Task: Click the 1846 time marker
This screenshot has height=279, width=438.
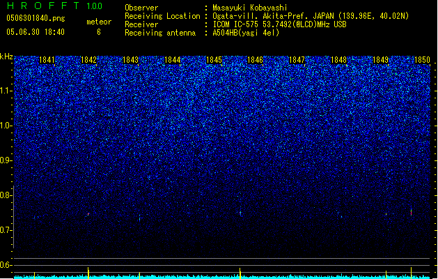Action: (256, 60)
